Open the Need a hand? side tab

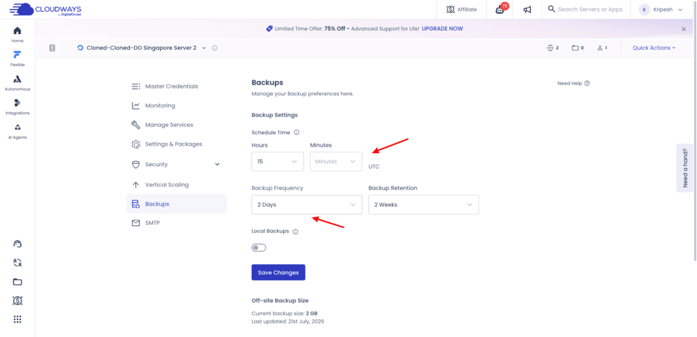(685, 167)
